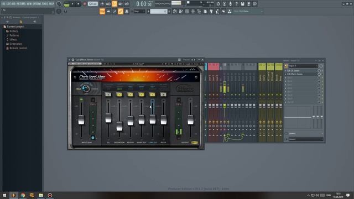Toggle the Reverb module on button
This screenshot has height=199, width=354.
pyautogui.click(x=131, y=95)
